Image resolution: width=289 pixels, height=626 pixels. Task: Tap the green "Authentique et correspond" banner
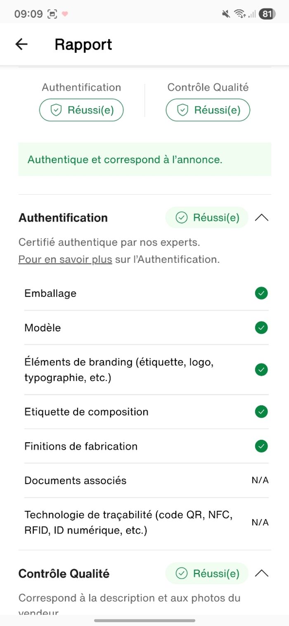[x=144, y=160]
